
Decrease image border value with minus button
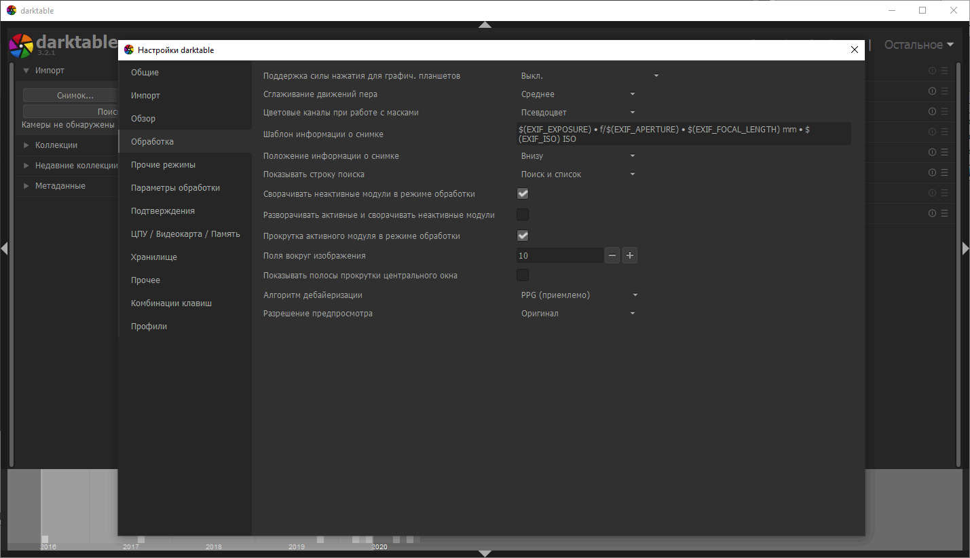[x=612, y=255]
